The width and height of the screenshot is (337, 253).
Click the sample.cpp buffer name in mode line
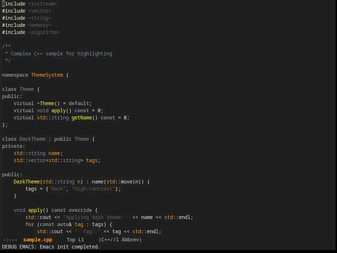click(x=38, y=240)
